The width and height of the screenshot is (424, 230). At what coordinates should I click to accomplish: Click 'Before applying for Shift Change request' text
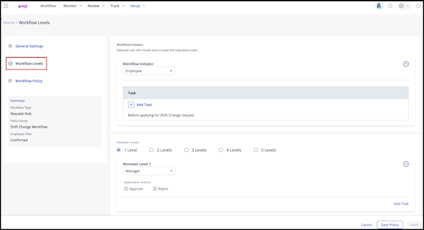click(161, 115)
